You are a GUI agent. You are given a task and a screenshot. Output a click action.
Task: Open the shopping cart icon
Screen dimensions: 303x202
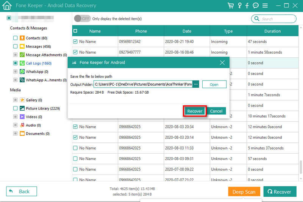coord(230,5)
